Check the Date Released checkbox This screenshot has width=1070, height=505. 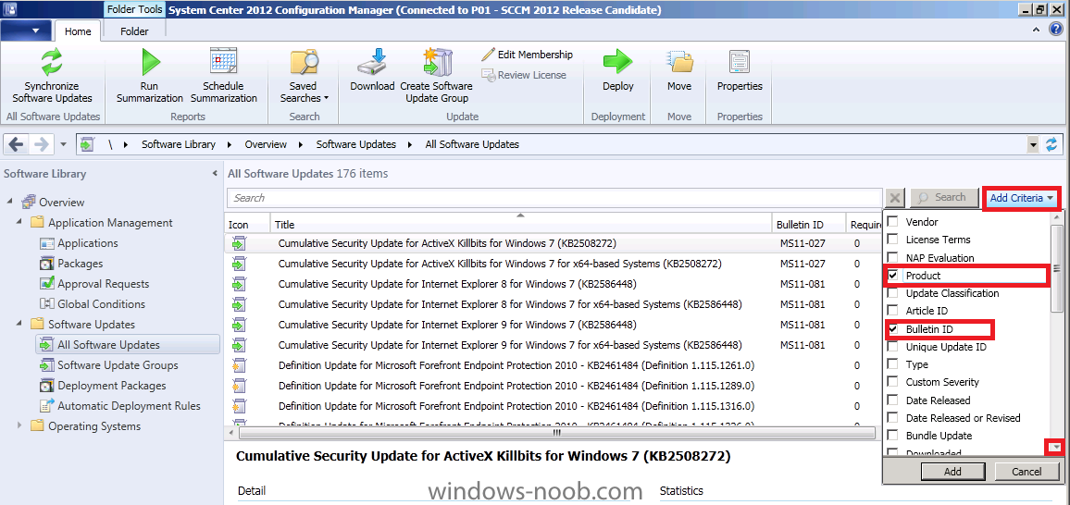892,400
